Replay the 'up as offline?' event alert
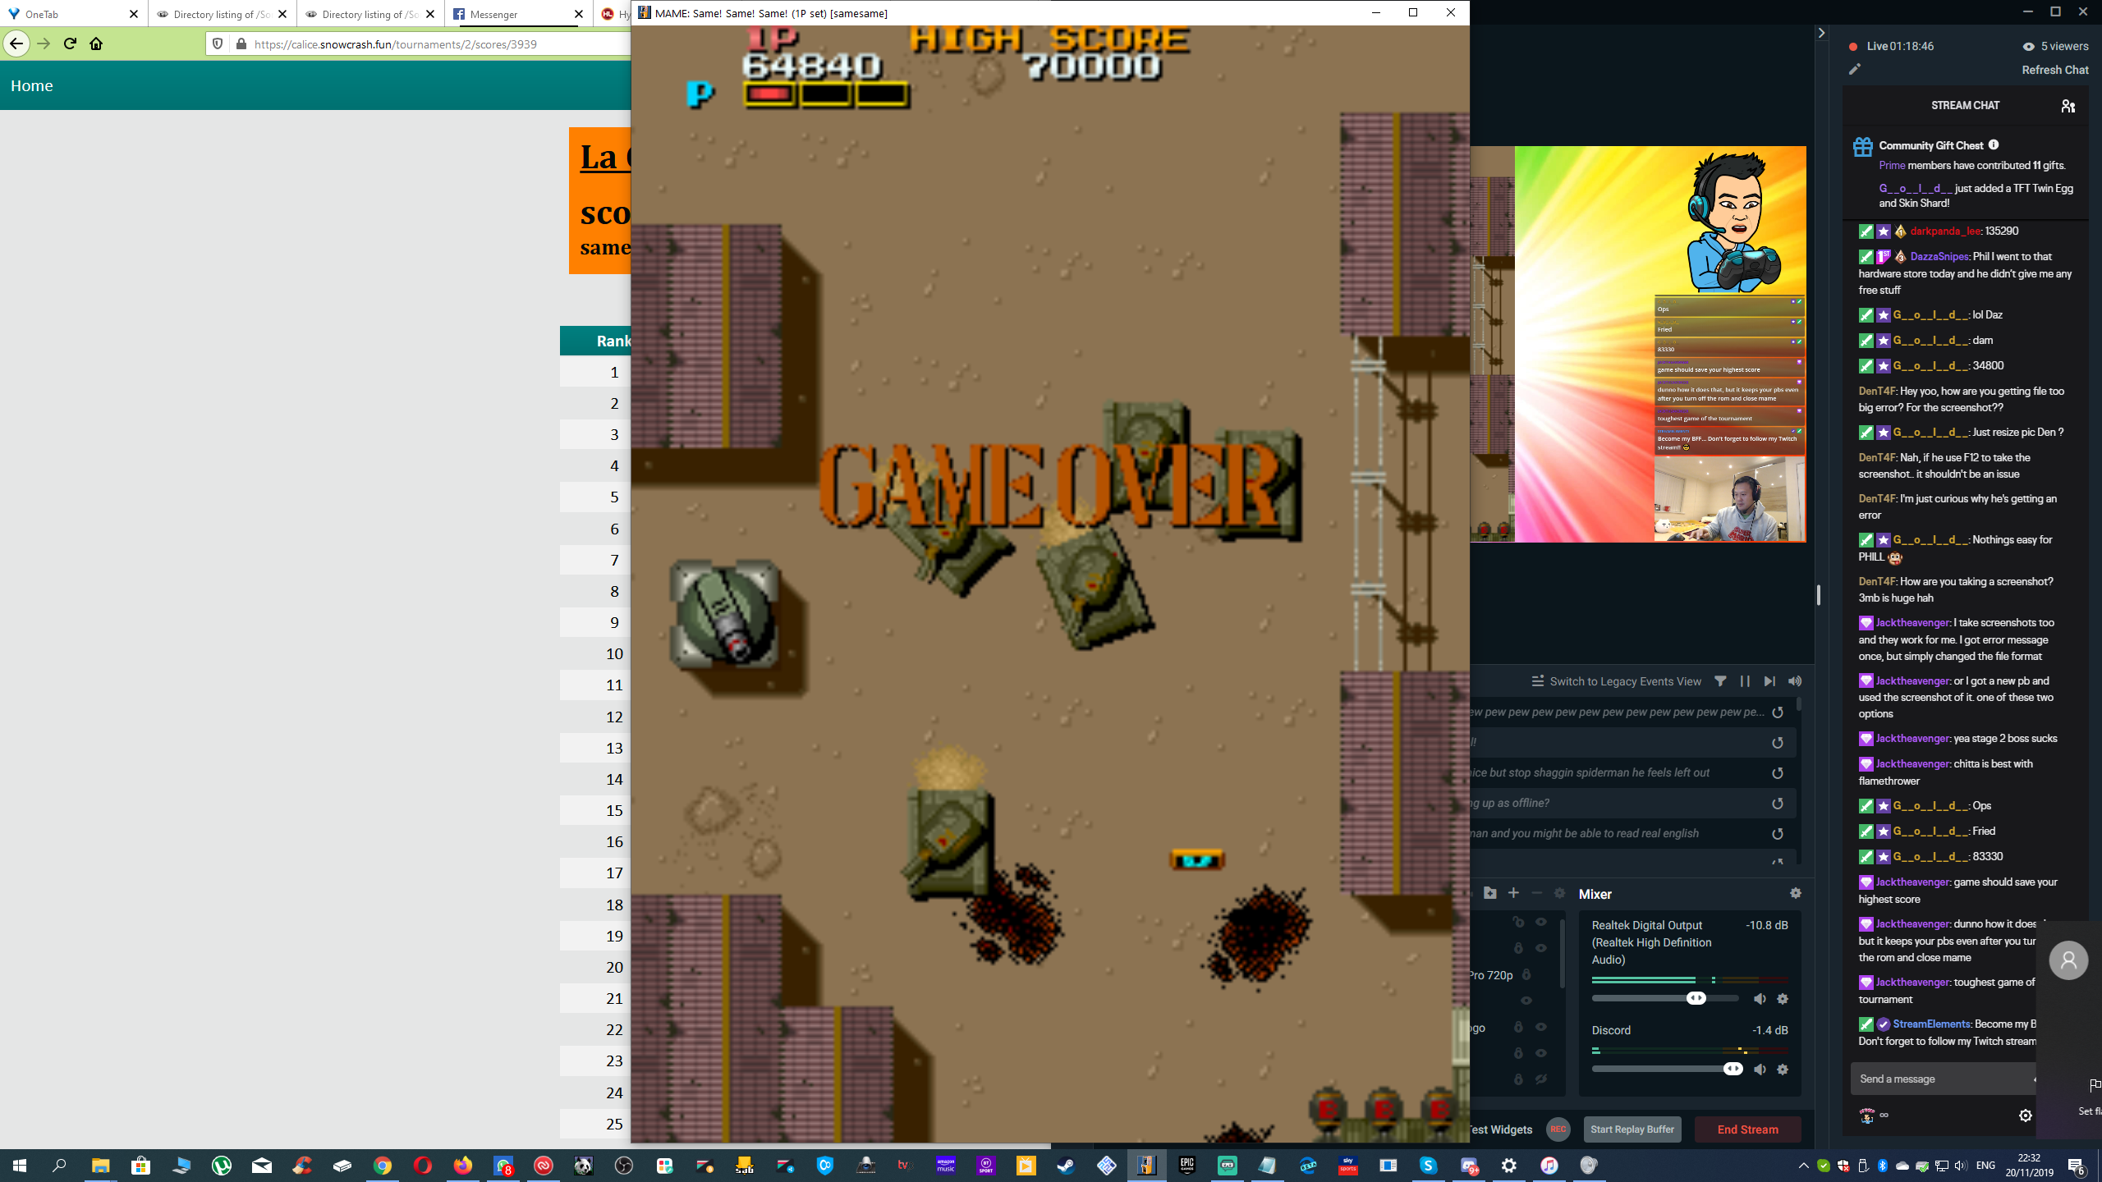Image resolution: width=2102 pixels, height=1182 pixels. (x=1778, y=804)
